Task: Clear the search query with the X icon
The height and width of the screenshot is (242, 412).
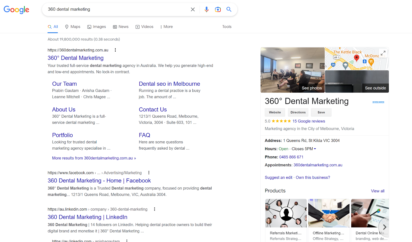Action: (193, 10)
